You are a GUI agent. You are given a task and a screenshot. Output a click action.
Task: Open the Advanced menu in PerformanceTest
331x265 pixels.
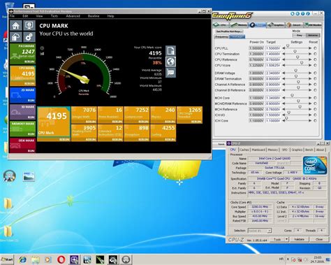pyautogui.click(x=73, y=16)
